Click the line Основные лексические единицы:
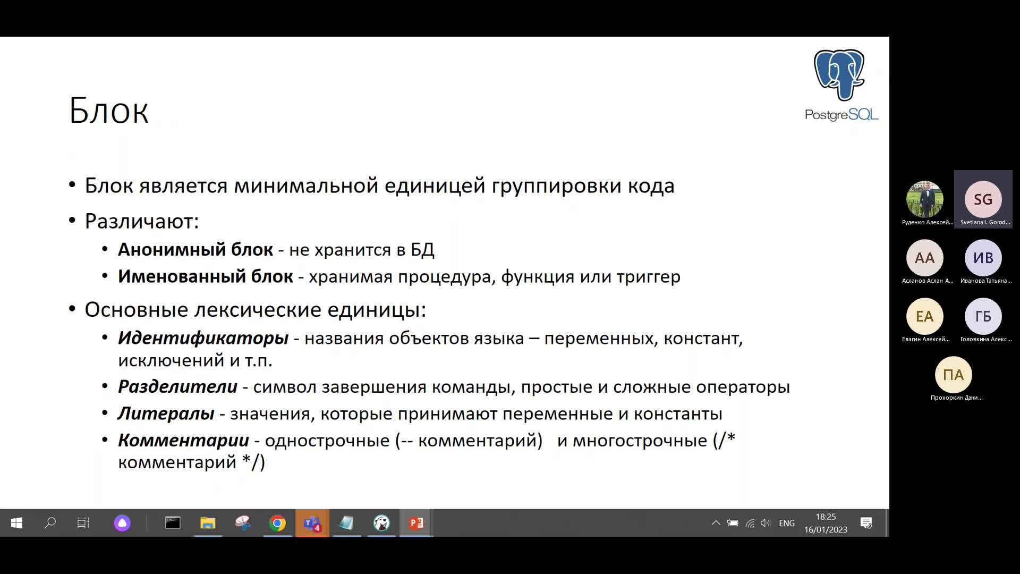 coord(256,309)
